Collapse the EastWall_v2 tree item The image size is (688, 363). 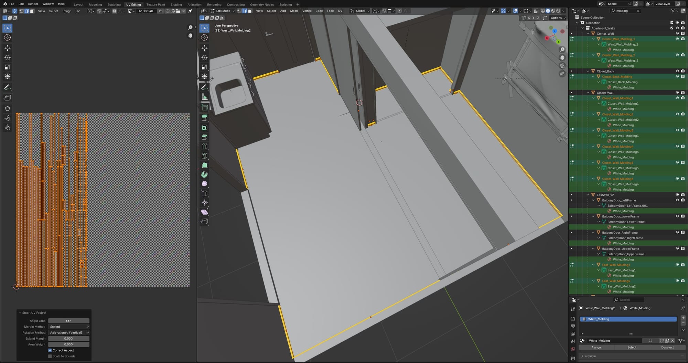[588, 195]
